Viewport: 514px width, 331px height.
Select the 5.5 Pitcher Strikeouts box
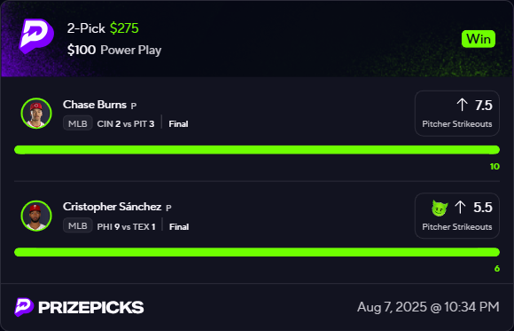[x=457, y=216]
